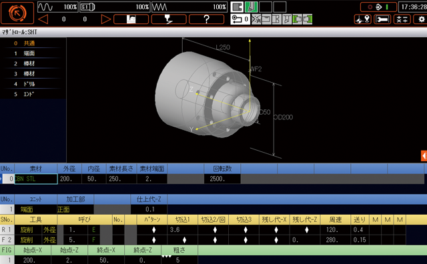The image size is (427, 264).
Task: Open the help question mark button
Action: pyautogui.click(x=206, y=19)
